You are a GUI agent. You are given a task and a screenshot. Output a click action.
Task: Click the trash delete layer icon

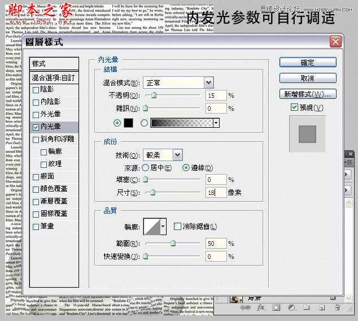(337, 307)
